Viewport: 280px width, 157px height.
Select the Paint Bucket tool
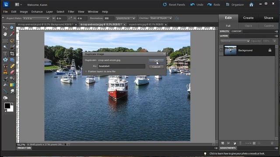tap(5, 85)
